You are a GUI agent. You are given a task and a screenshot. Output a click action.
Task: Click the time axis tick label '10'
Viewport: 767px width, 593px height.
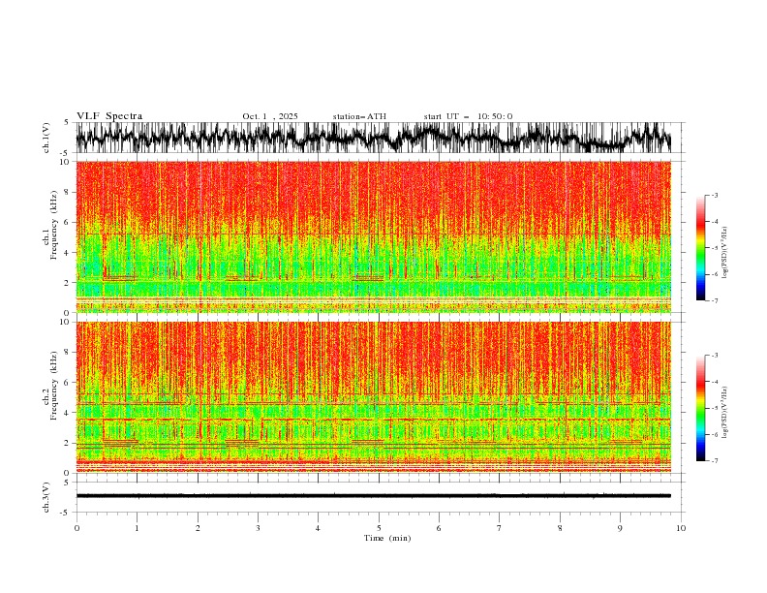pyautogui.click(x=681, y=528)
